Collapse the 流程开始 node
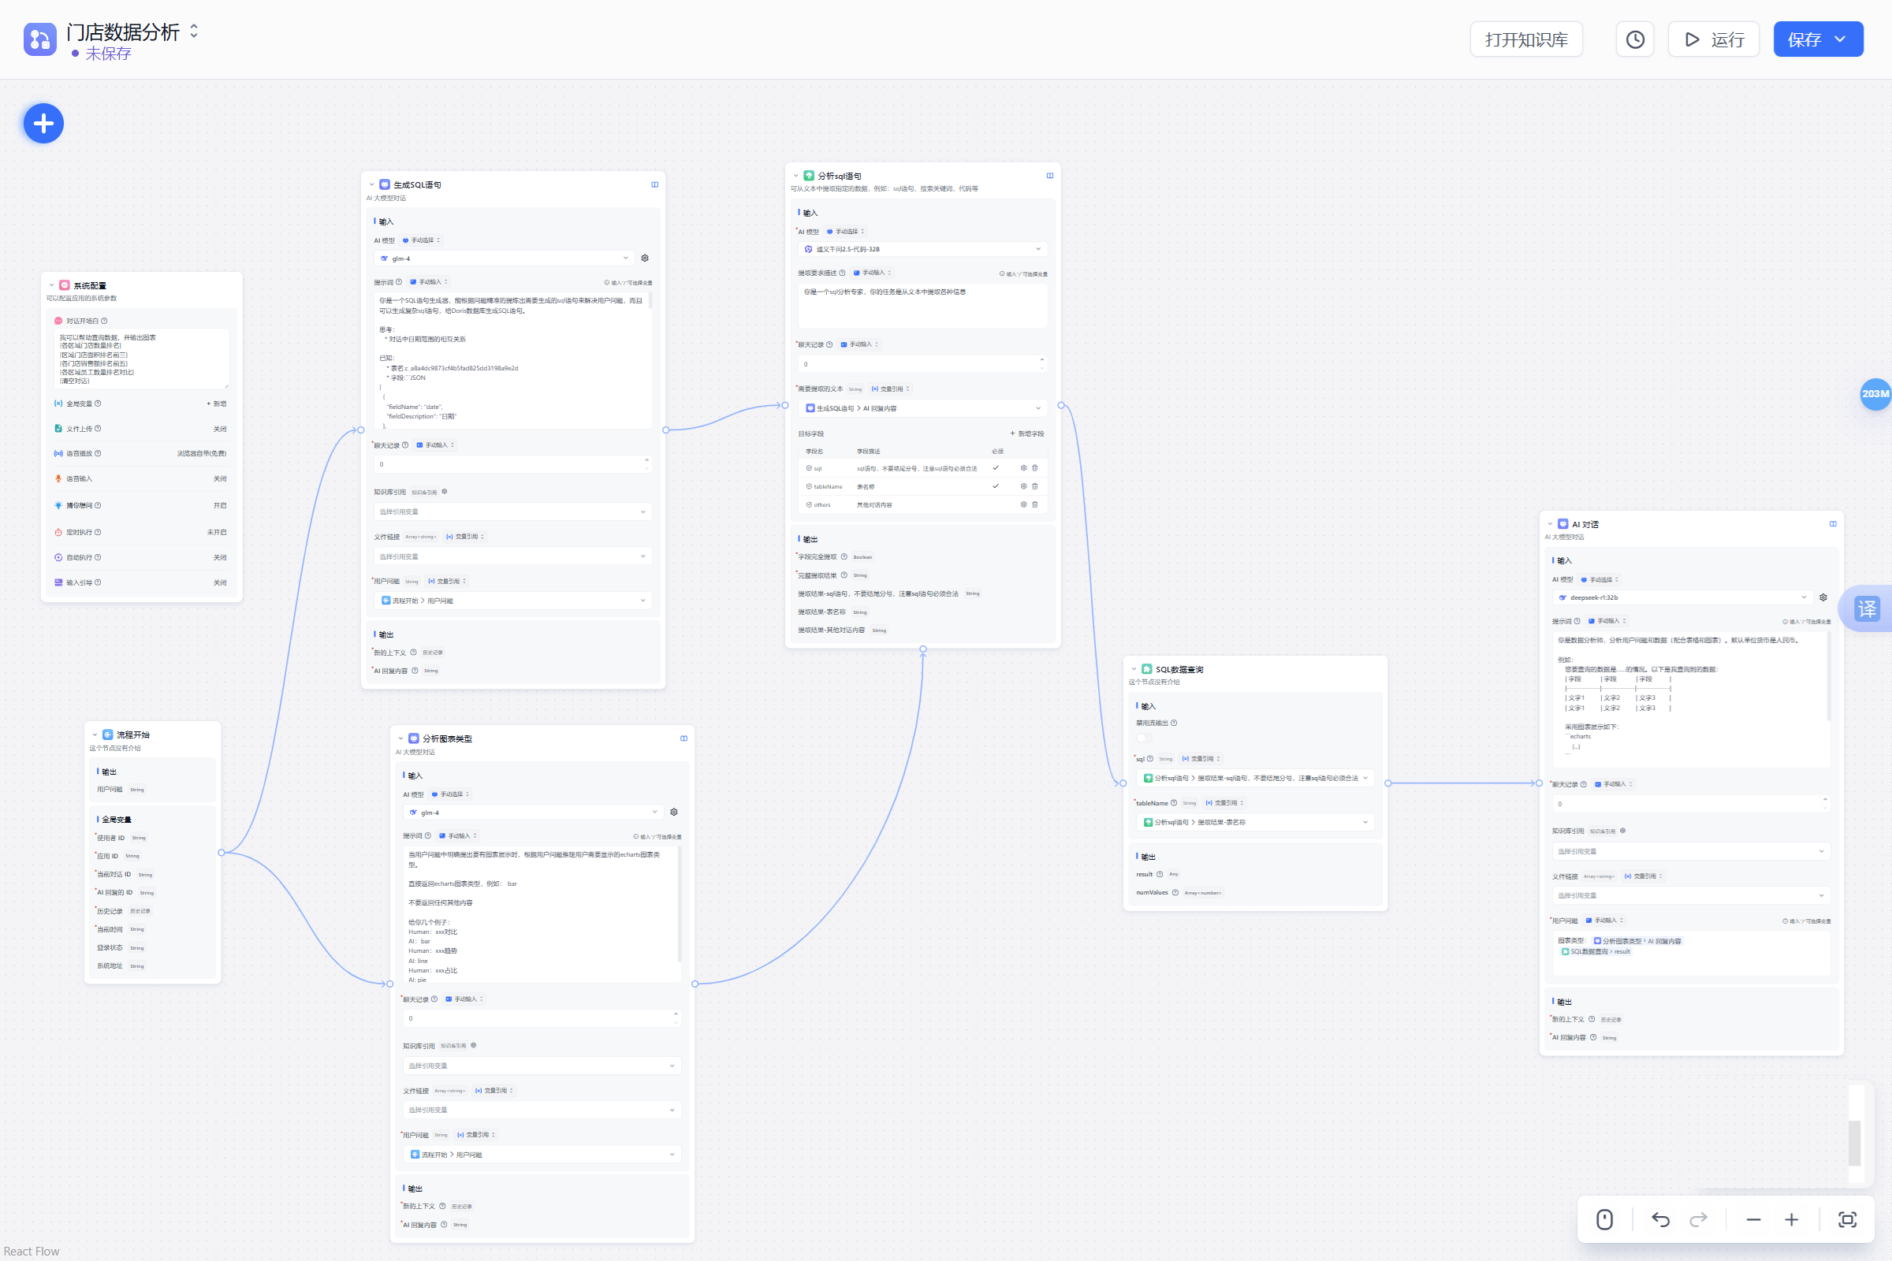Image resolution: width=1892 pixels, height=1261 pixels. [95, 735]
